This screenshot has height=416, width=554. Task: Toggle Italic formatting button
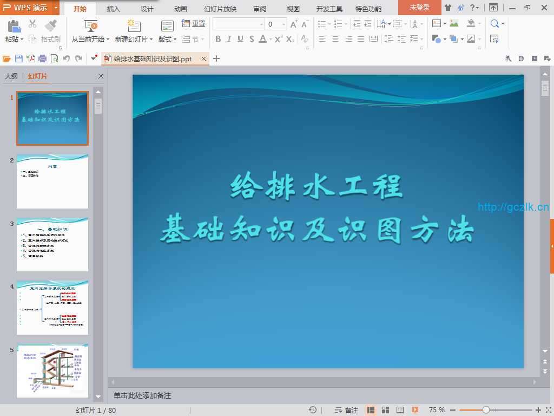pyautogui.click(x=229, y=39)
